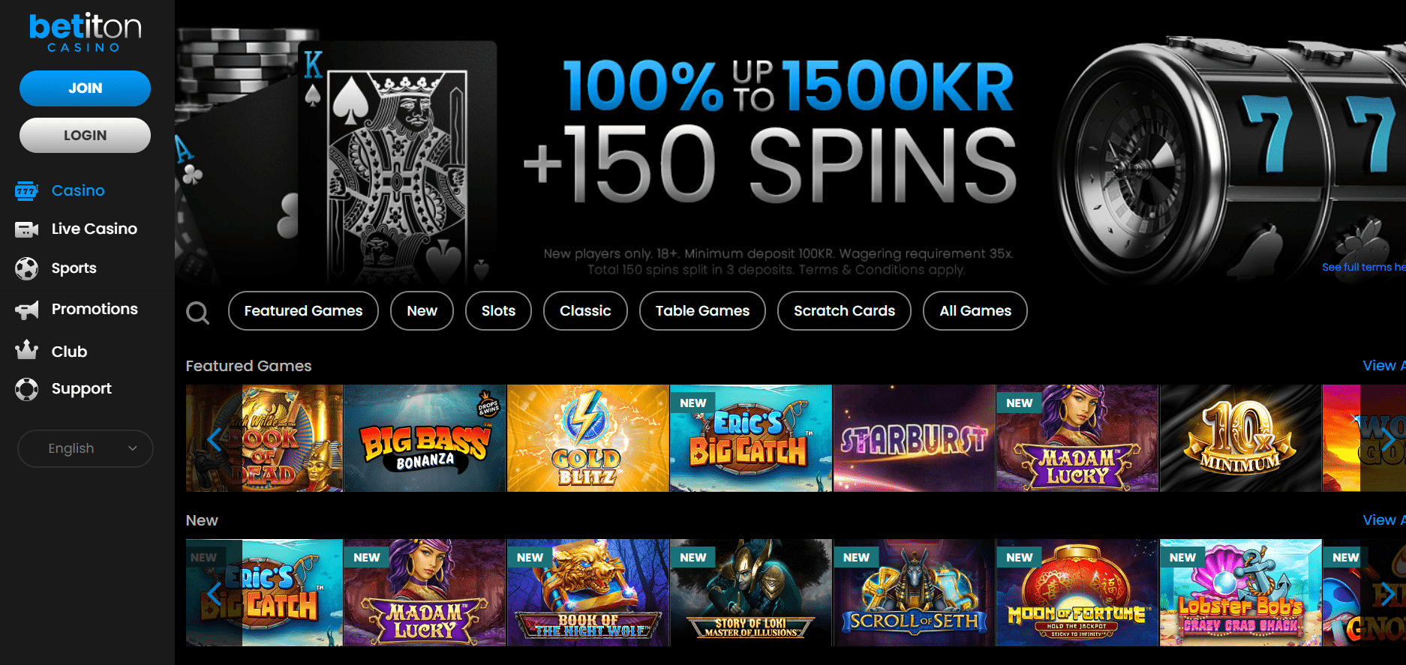Click the JOIN button
This screenshot has height=665, width=1406.
click(85, 88)
